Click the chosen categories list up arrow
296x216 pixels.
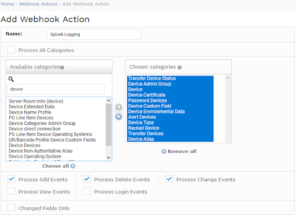coord(228,78)
